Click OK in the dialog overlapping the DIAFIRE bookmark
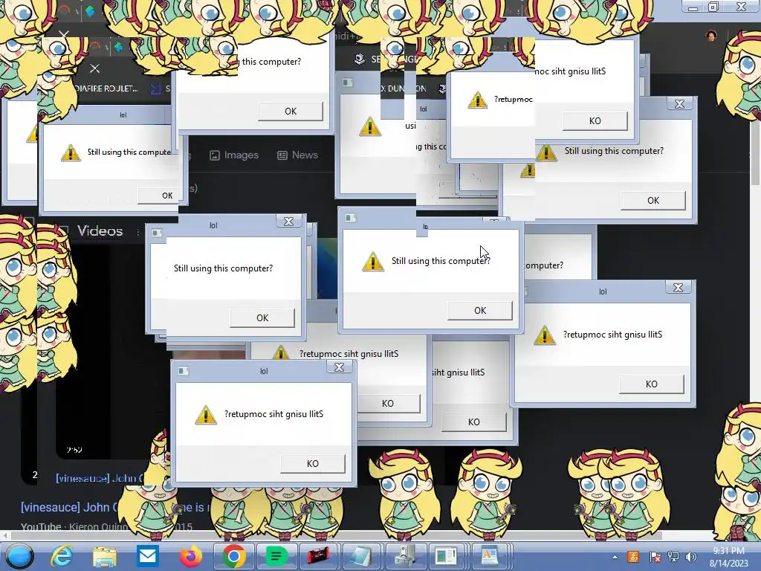Image resolution: width=761 pixels, height=571 pixels. point(158,196)
